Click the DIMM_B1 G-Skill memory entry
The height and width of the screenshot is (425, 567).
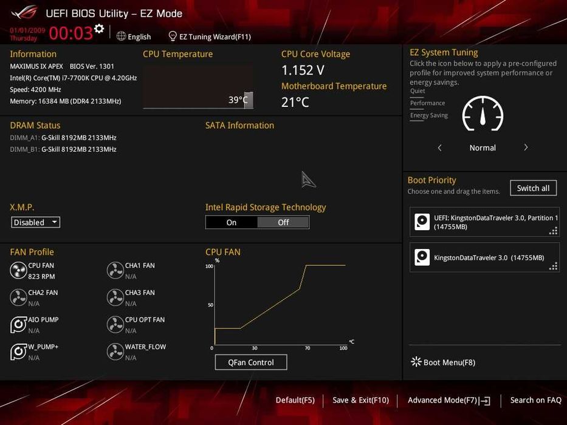pos(63,149)
